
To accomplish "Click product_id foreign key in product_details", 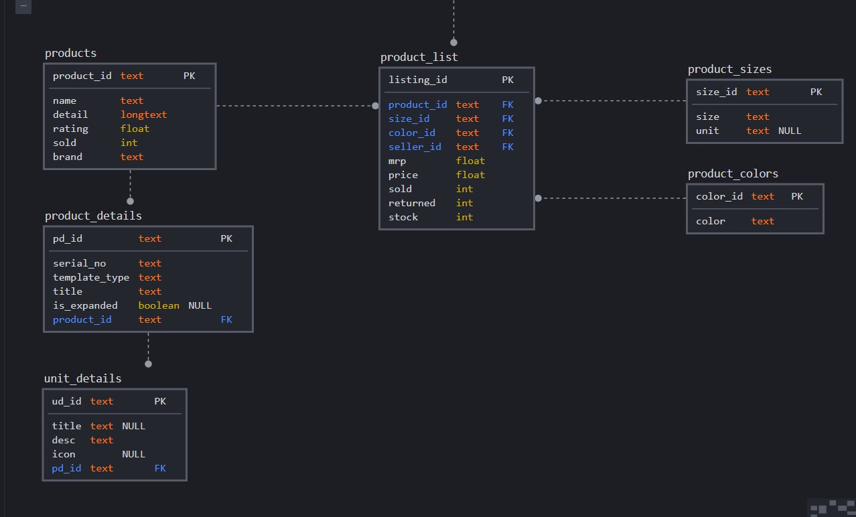I will coord(82,319).
